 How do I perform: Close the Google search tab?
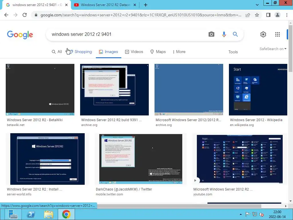(66, 5)
